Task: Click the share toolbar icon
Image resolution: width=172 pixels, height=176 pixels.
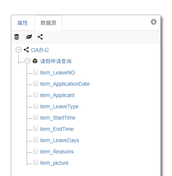Action: (40, 37)
